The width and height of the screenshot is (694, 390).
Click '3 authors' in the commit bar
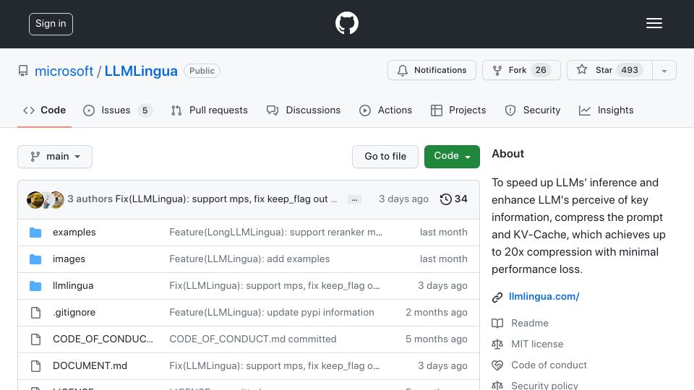pyautogui.click(x=90, y=199)
